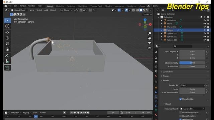This screenshot has width=214, height=120.
Task: Jump to the first frame
Action: [x=72, y=113]
